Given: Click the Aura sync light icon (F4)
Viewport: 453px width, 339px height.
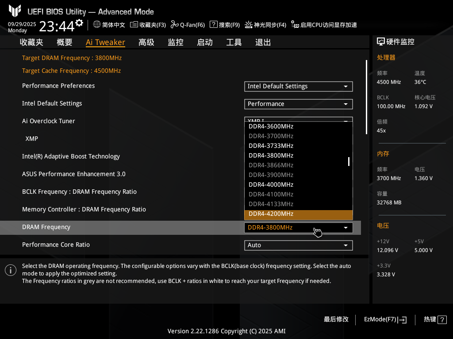Looking at the screenshot, I should pos(249,25).
